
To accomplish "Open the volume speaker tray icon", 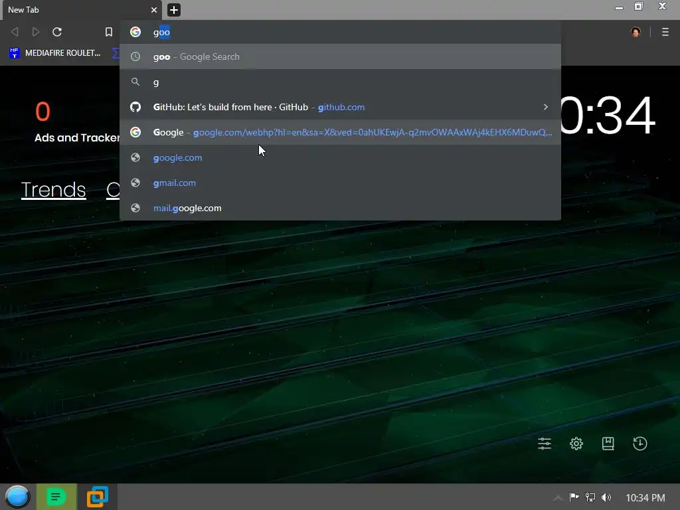I will point(606,497).
